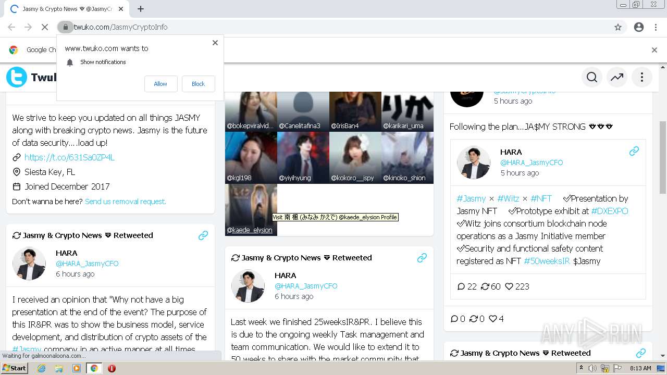
Task: Click the #Witz hashtag
Action: pyautogui.click(x=508, y=198)
